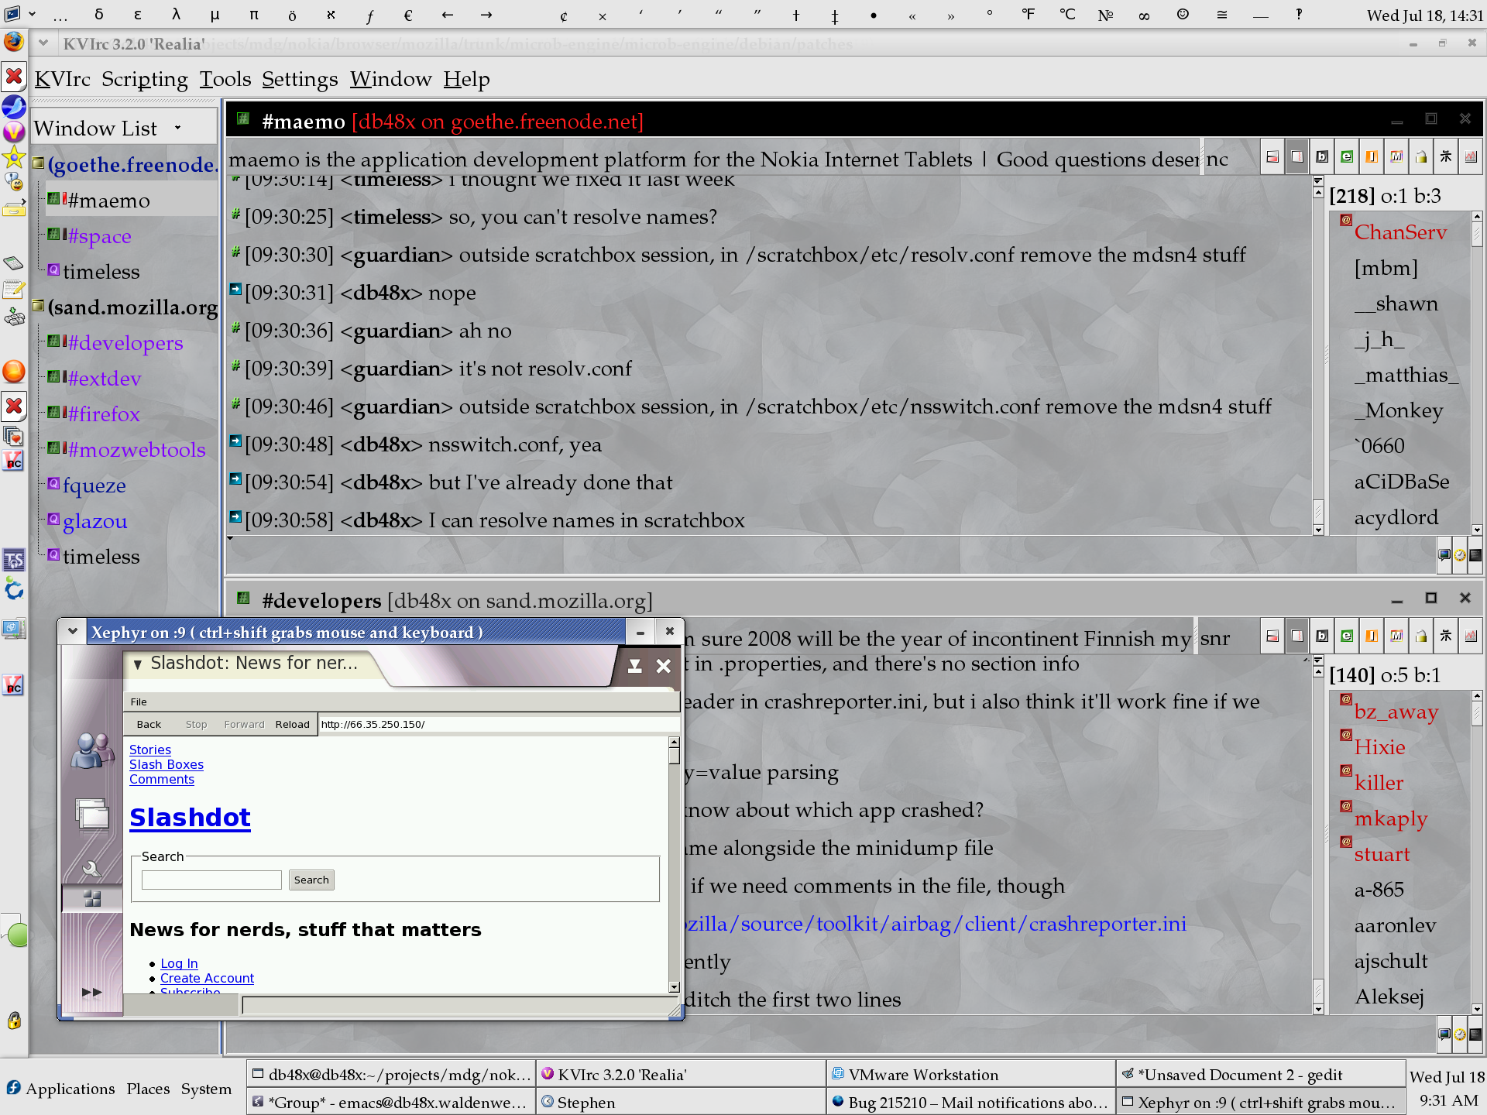
Task: Launch Firefox from the side panel
Action: click(14, 41)
